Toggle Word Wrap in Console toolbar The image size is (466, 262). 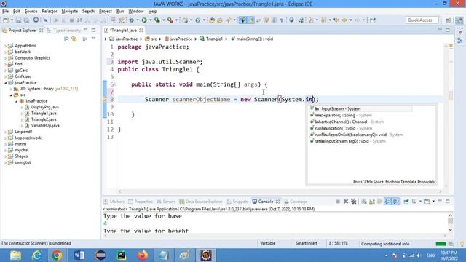click(380, 202)
